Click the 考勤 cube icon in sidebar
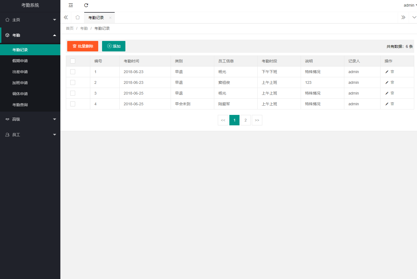This screenshot has width=417, height=279. [x=7, y=35]
